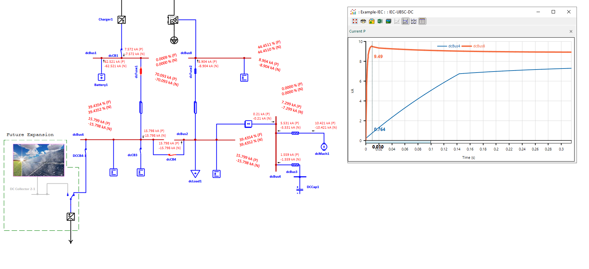Select the Current P tab label
589x269 pixels.
click(x=357, y=31)
